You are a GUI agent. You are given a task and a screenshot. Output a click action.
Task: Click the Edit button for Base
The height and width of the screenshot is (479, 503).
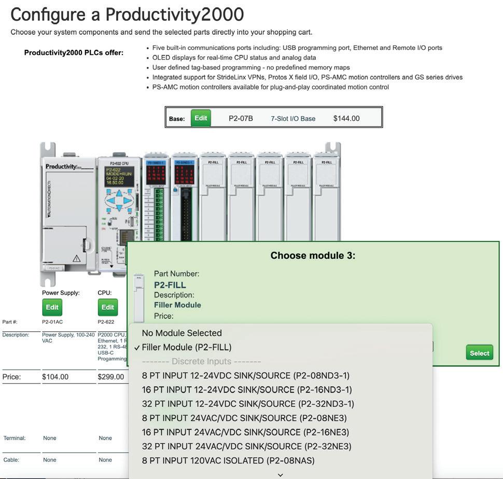click(x=201, y=118)
